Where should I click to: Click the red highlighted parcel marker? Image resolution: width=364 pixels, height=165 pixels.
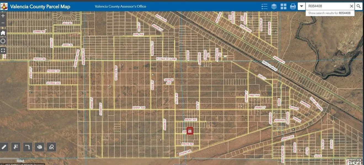pos(190,131)
